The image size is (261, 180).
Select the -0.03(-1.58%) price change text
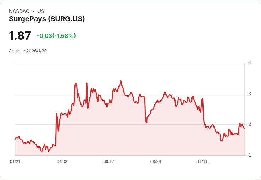[56, 36]
